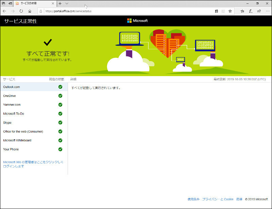Open 商標 trademarks link
Image resolution: width=272 pixels, height=209 pixels.
(x=239, y=199)
